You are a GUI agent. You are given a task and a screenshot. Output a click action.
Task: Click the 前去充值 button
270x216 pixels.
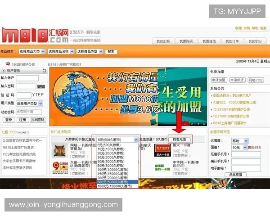tap(179, 139)
